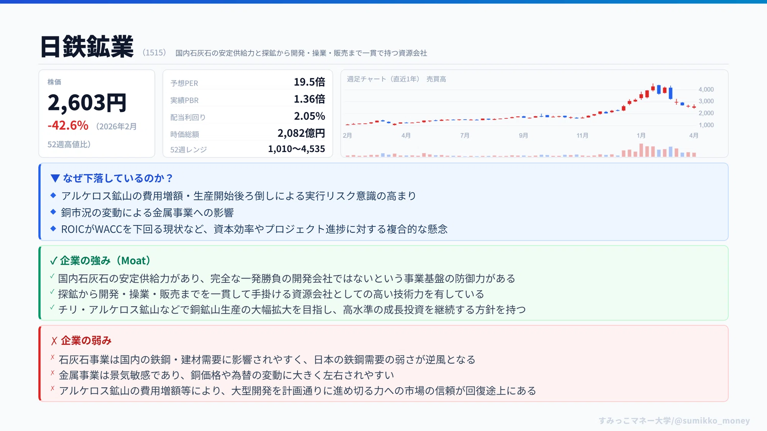Click the diamond bullet beside アルケロス鉱山の費用増額
Viewport: 767px width, 431px height.
53,195
